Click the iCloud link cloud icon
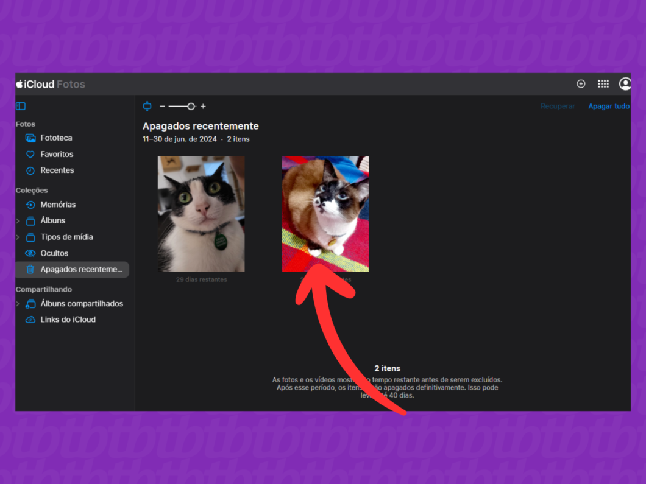The width and height of the screenshot is (646, 484). click(x=30, y=320)
